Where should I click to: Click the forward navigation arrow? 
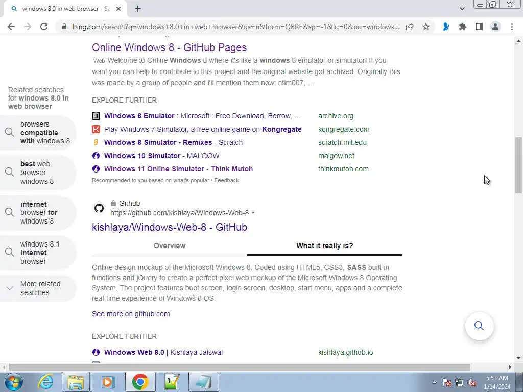[28, 27]
